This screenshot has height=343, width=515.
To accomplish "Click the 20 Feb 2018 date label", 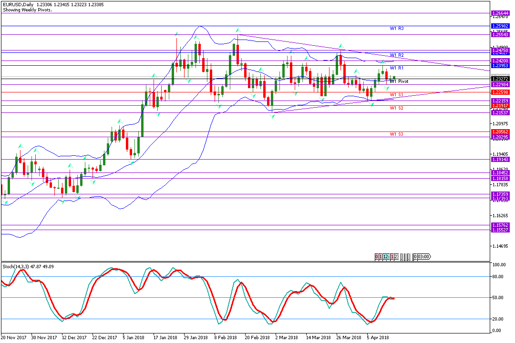I will [x=257, y=337].
